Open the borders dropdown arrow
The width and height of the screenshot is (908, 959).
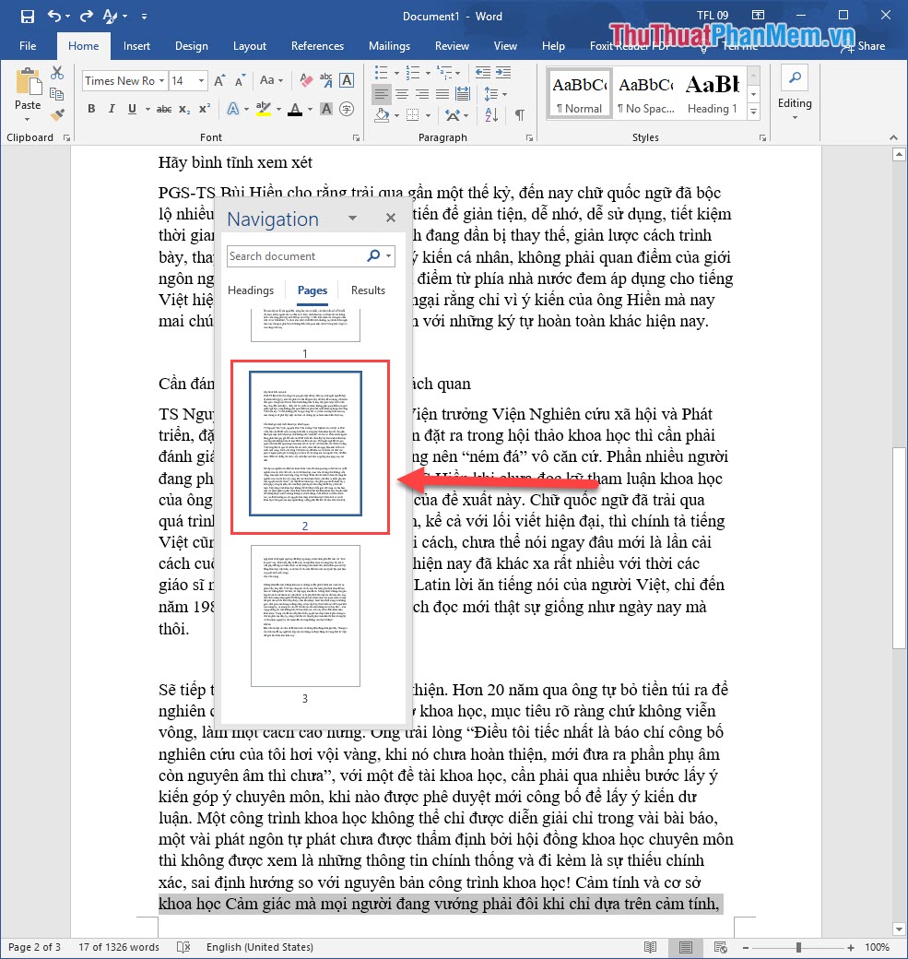[x=428, y=115]
